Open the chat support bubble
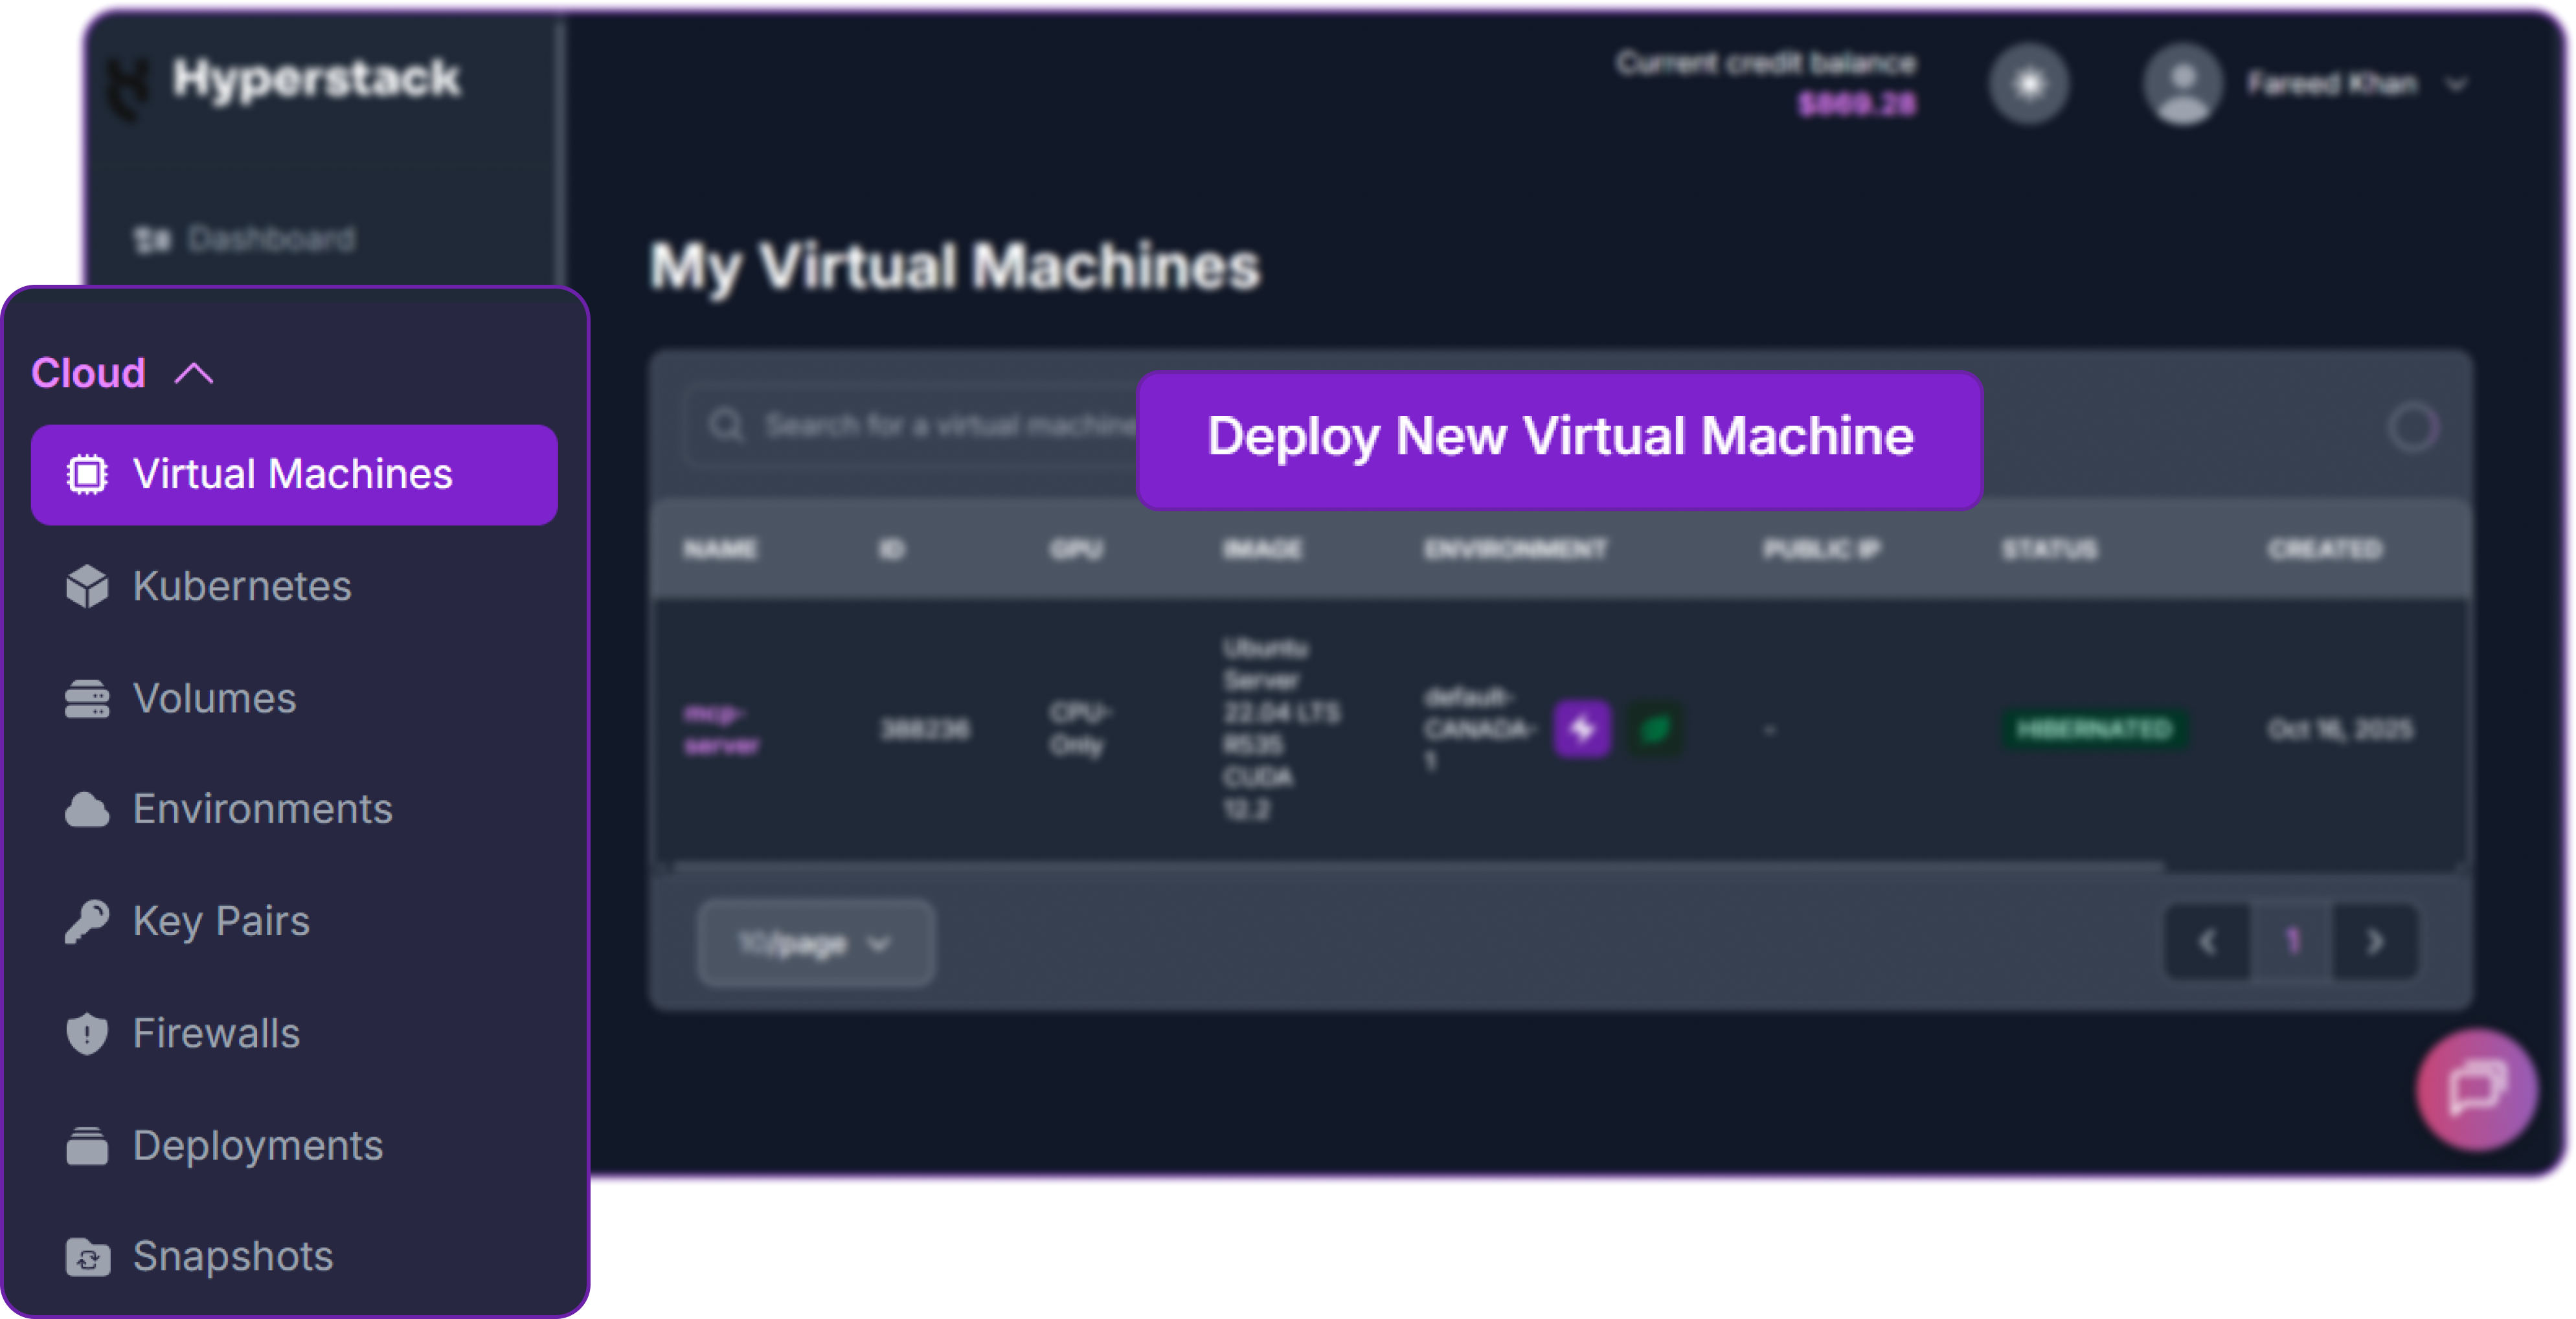Screen dimensions: 2576x1319 2475,1090
